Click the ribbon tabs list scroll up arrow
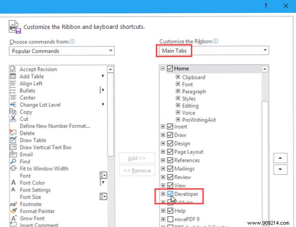Viewport: 296px width, 227px height. tap(265, 69)
